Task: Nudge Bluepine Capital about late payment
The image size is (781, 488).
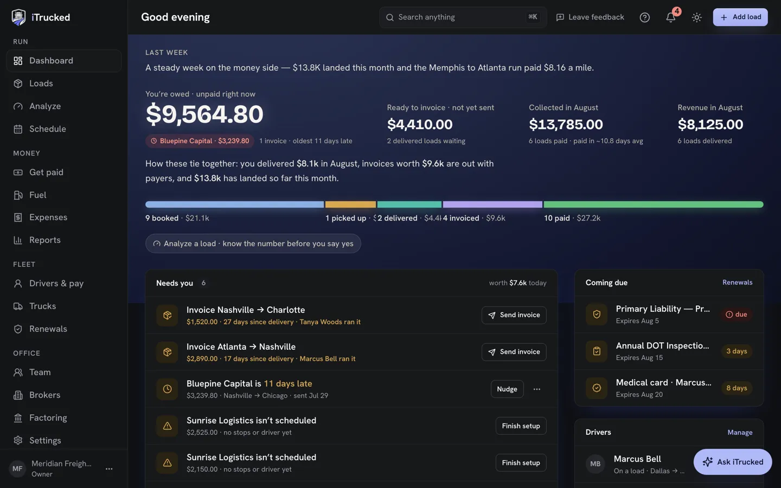Action: [507, 389]
